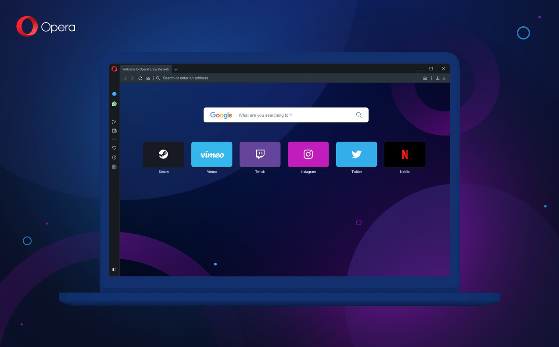Click the Twitter label text
Screen dimensions: 559x347
pos(357,172)
